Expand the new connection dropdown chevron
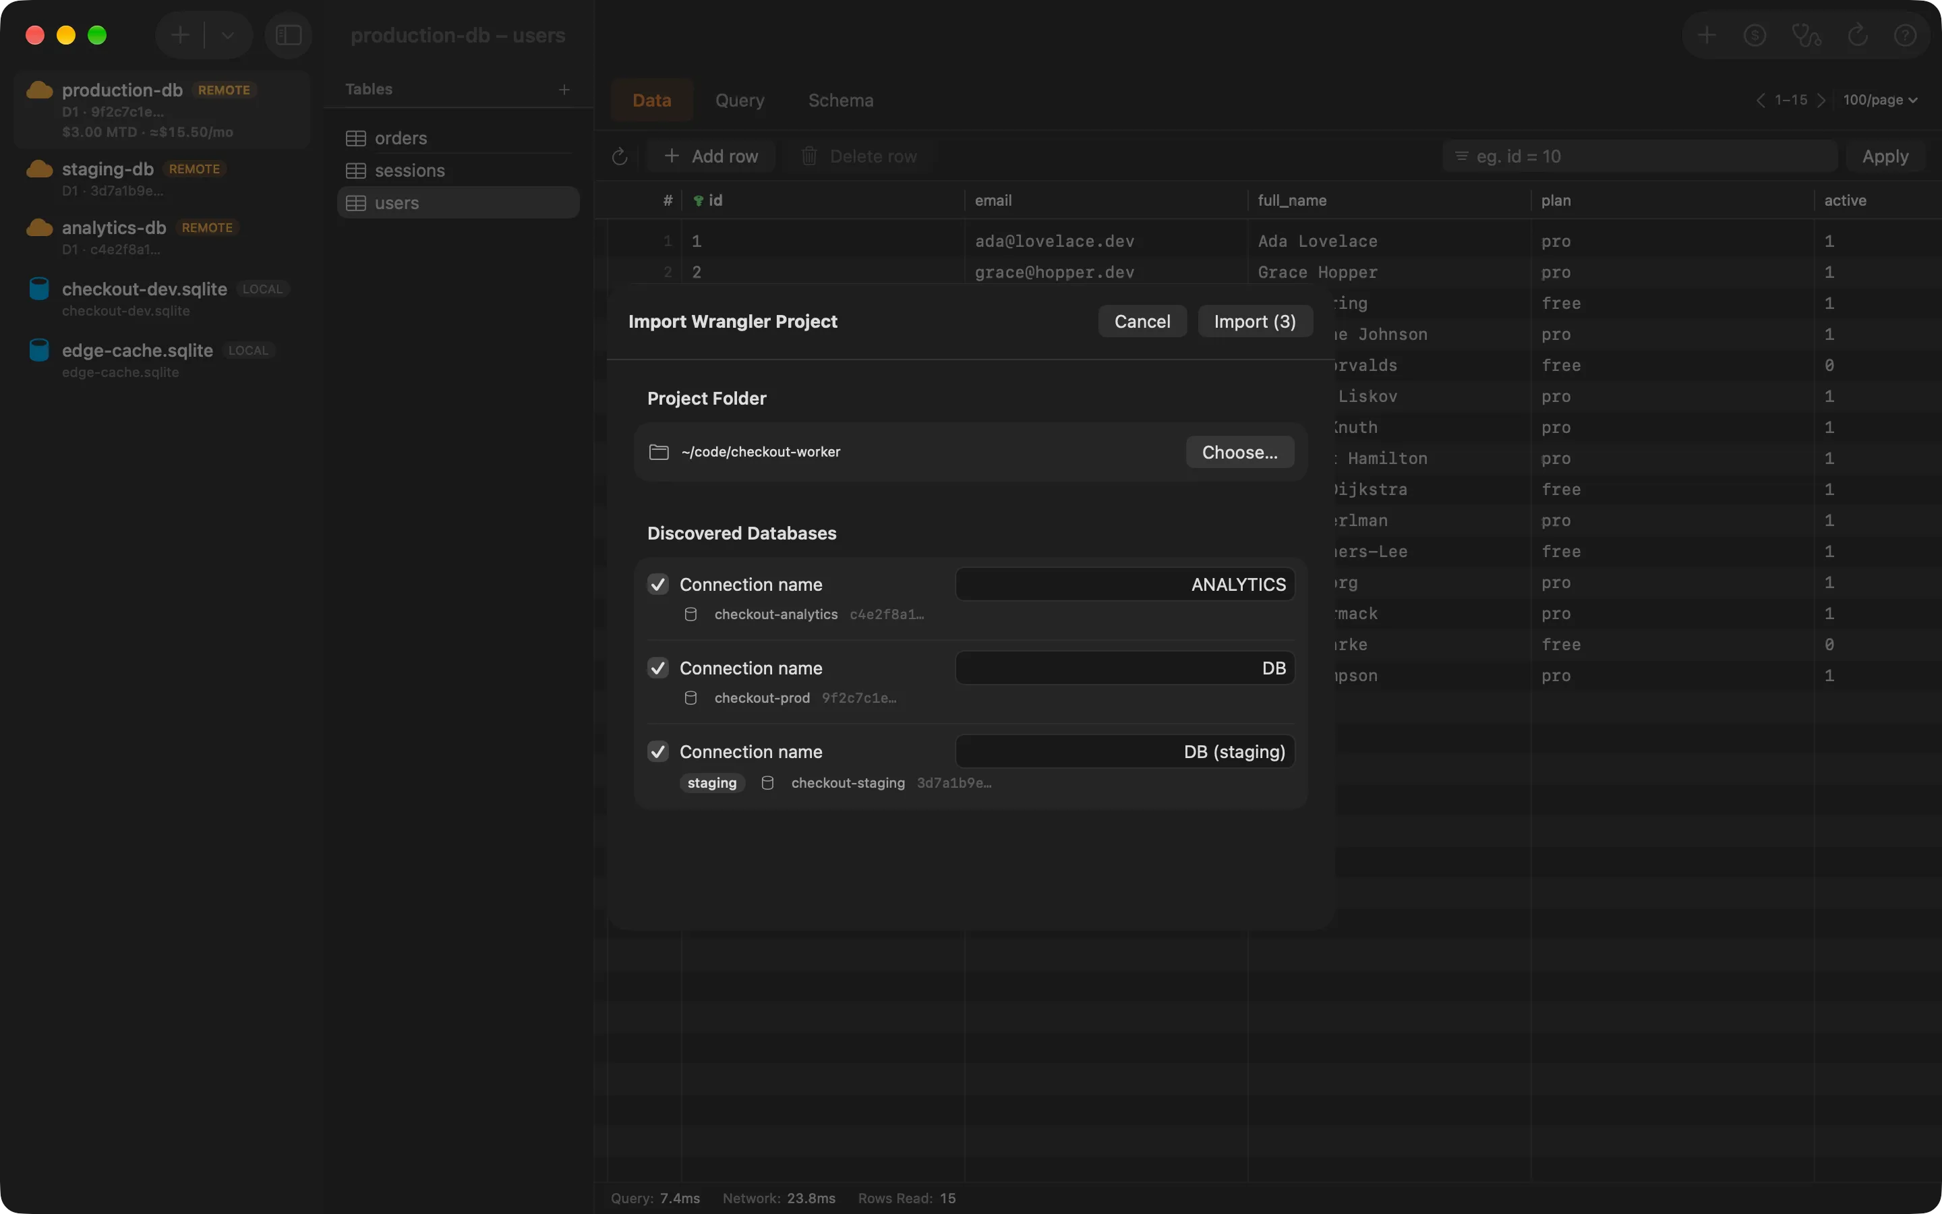The image size is (1942, 1214). 228,35
